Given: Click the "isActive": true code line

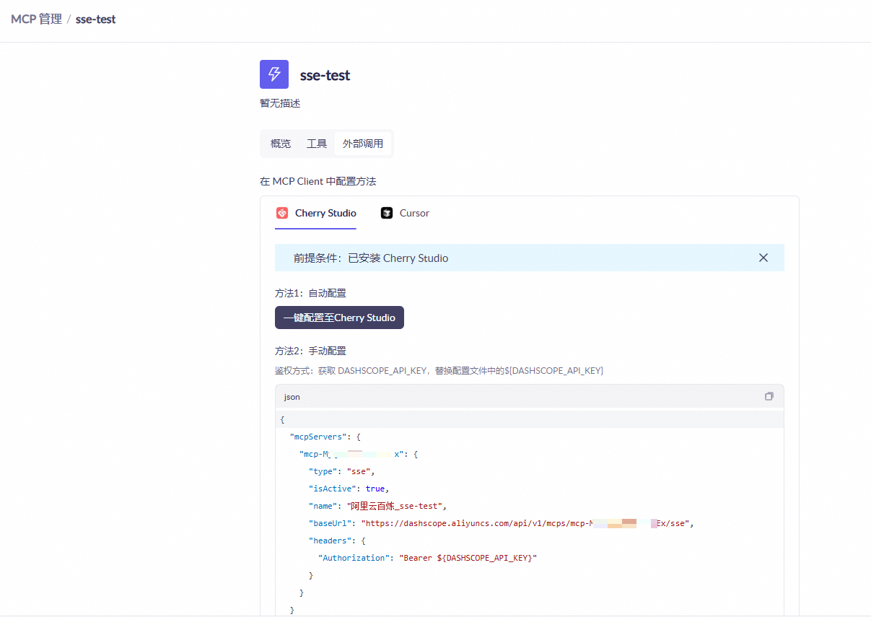Looking at the screenshot, I should 349,489.
